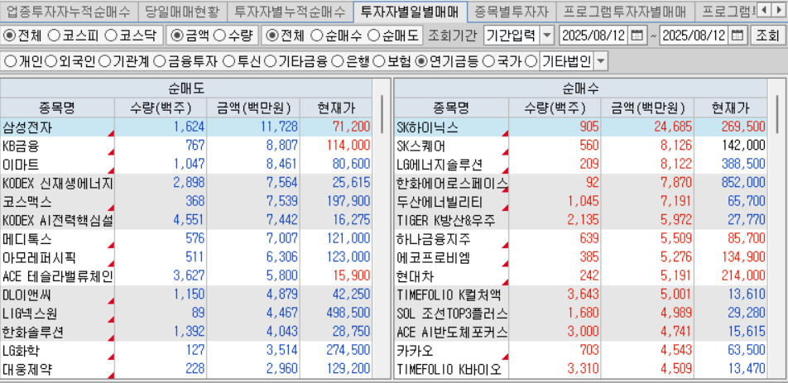Choose the 기타금융 investor radio button
This screenshot has width=788, height=383.
pyautogui.click(x=270, y=62)
